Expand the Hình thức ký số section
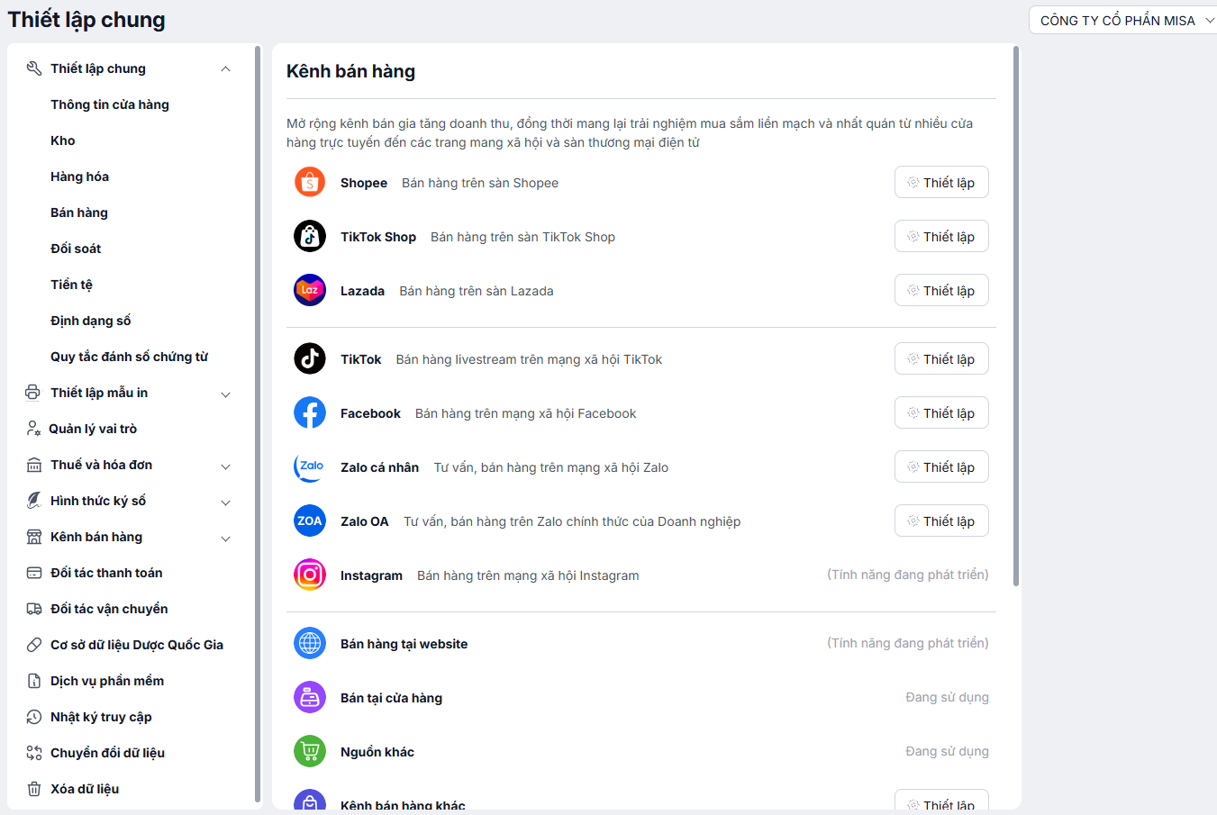The width and height of the screenshot is (1217, 815). (225, 502)
